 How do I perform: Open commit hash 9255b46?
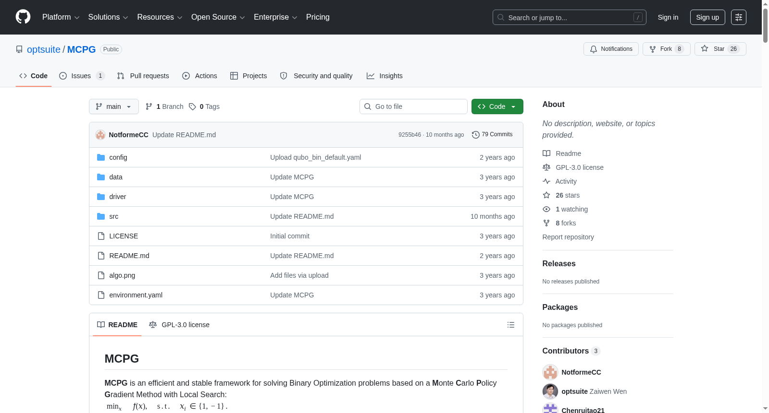(409, 135)
